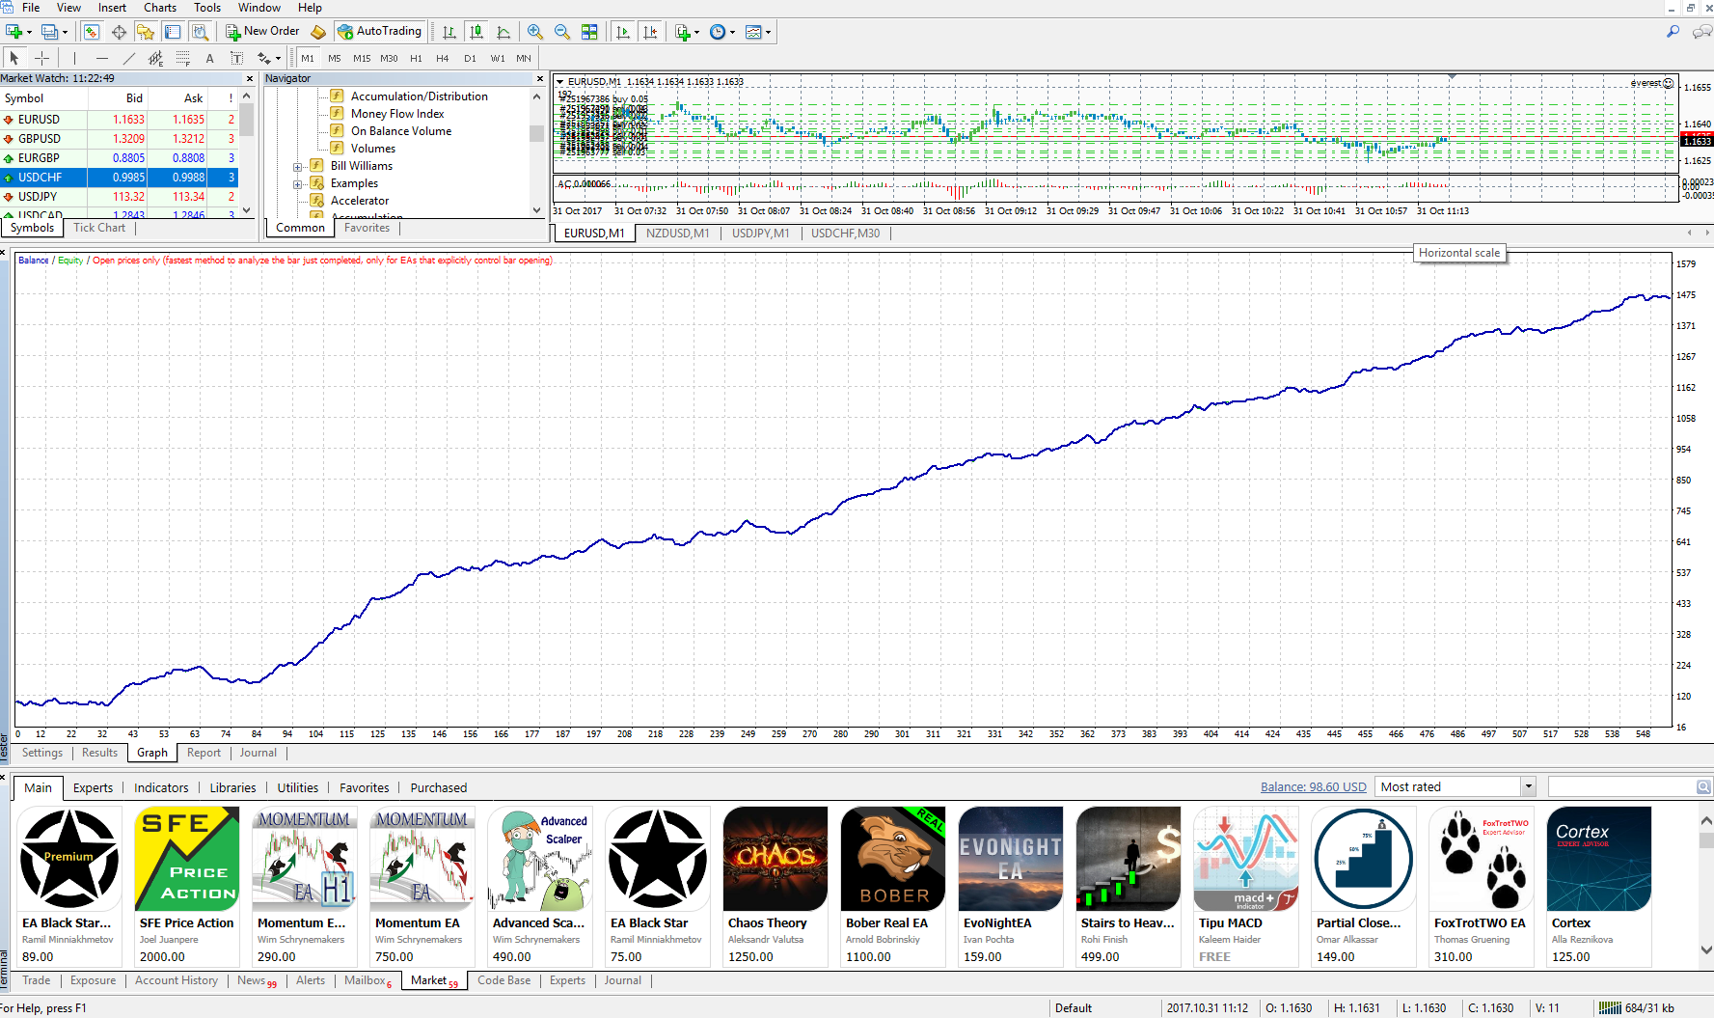Switch to the NZDUSD,M1 chart tab
Screen dimensions: 1714x1018
pyautogui.click(x=677, y=234)
